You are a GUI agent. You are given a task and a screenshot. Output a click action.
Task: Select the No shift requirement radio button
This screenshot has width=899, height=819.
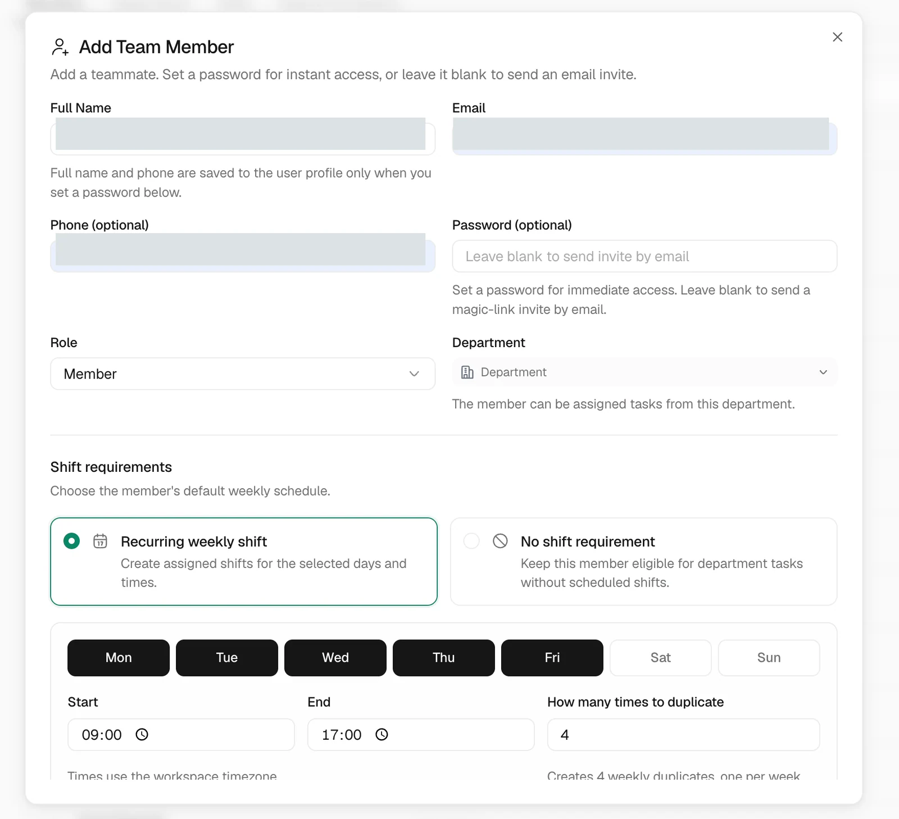pyautogui.click(x=471, y=541)
